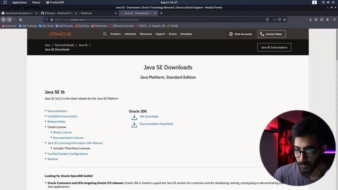Click the Documentation Download arrow icon

pos(134,125)
